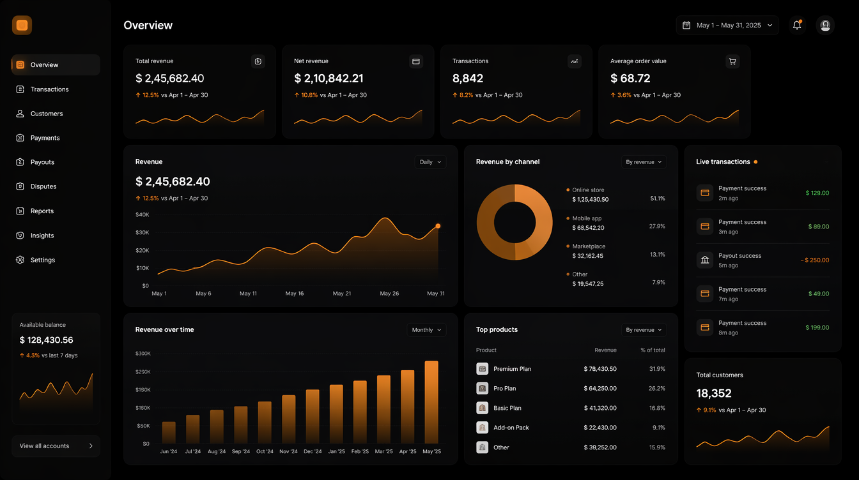The image size is (859, 480).
Task: Click the Net revenue card icon
Action: 416,61
